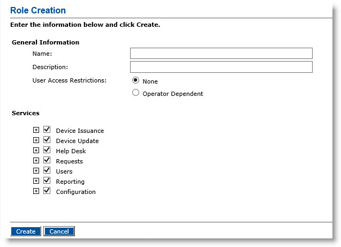Viewport: 341px width, 247px height.
Task: Click the Name input field
Action: tap(221, 54)
